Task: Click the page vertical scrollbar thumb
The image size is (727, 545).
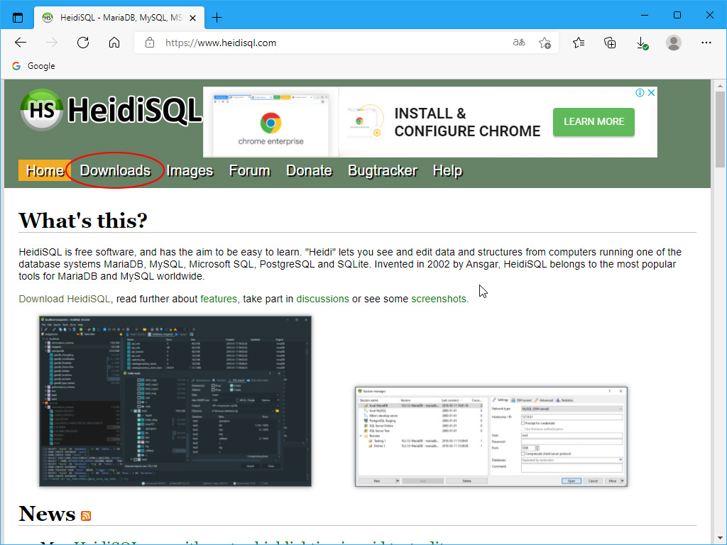Action: point(720,130)
